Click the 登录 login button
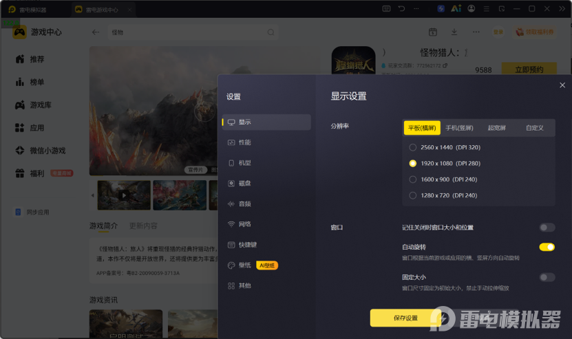Image resolution: width=572 pixels, height=339 pixels. tap(498, 32)
